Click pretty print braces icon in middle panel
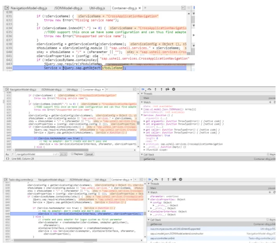The width and height of the screenshot is (280, 248). (7, 159)
